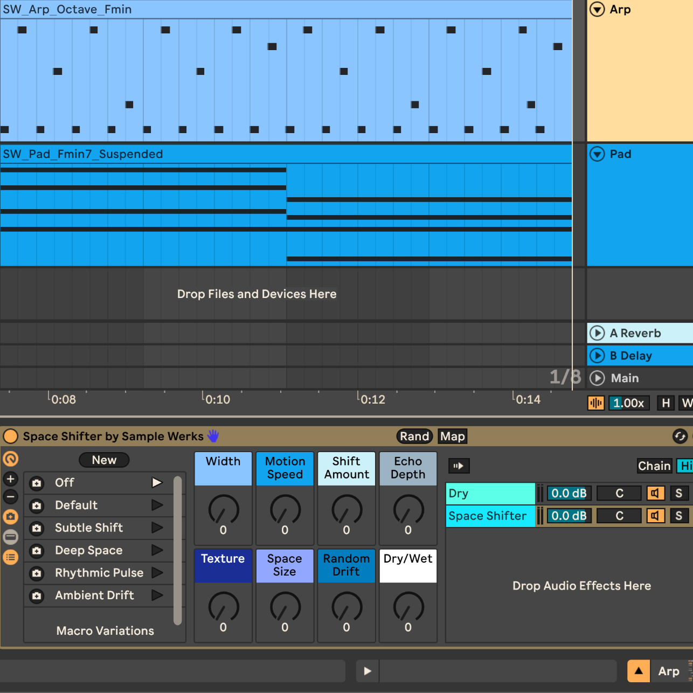This screenshot has height=693, width=693.
Task: Click the hand icon next to the device title
Action: click(213, 436)
